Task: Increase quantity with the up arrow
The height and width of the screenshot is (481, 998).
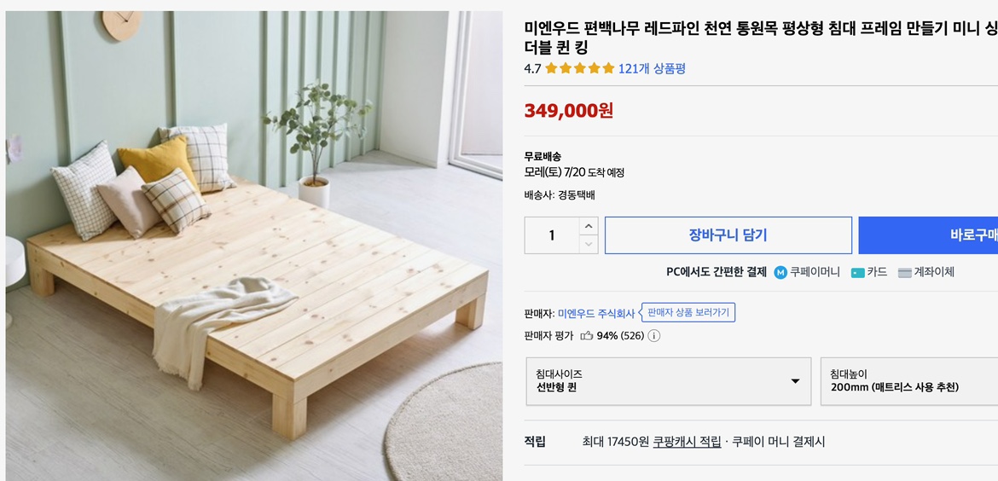Action: 589,226
